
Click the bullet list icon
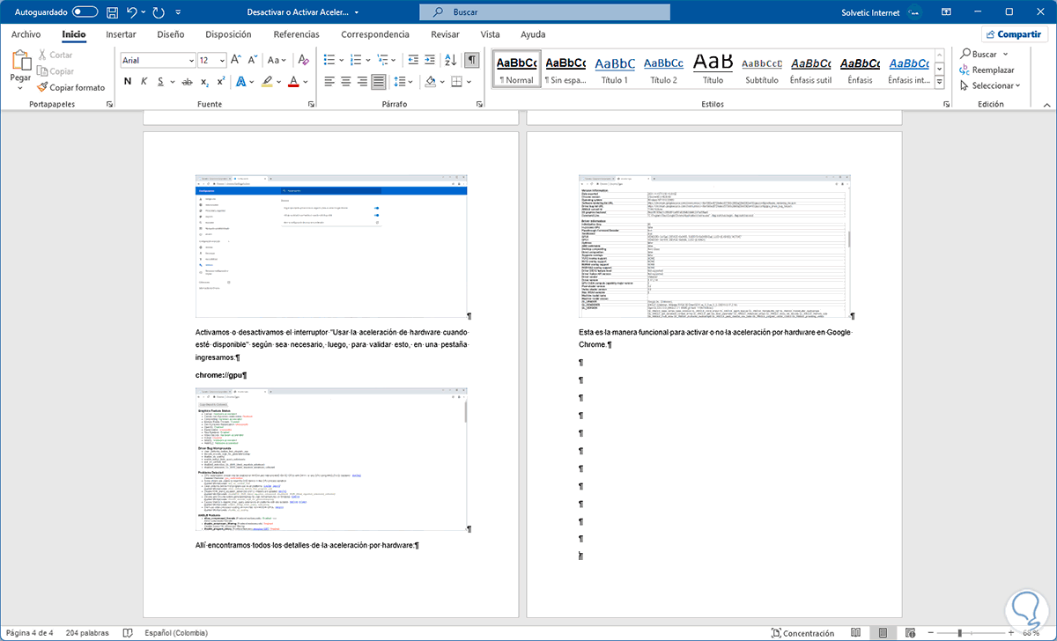(329, 60)
